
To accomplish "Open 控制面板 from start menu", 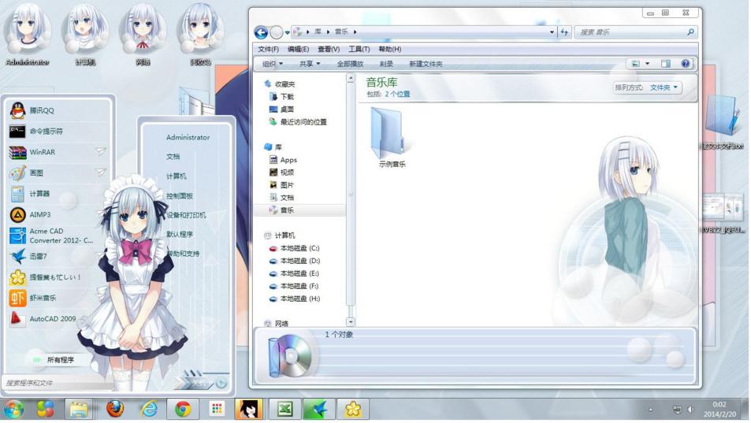I will point(180,196).
